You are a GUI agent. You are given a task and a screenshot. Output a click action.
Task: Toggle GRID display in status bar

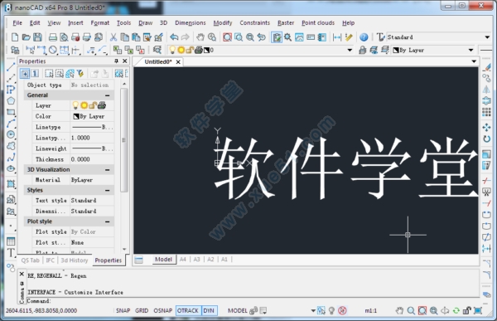coord(142,310)
